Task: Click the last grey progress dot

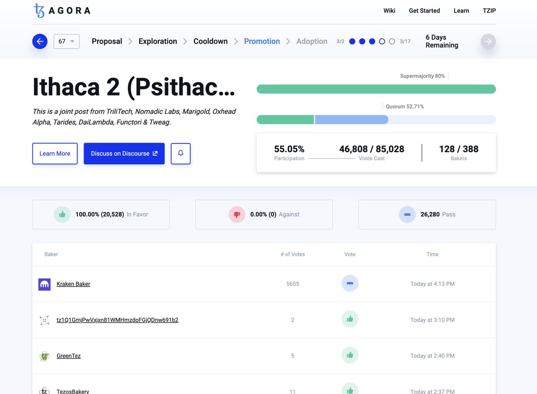Action: [x=392, y=41]
